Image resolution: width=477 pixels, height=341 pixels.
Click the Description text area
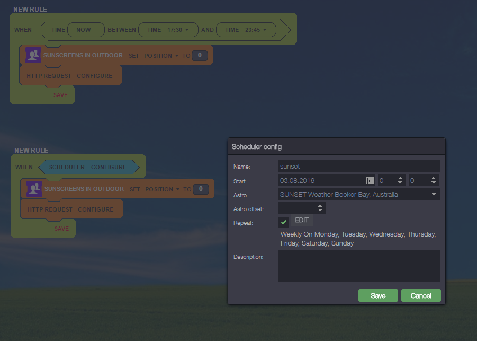(359, 266)
